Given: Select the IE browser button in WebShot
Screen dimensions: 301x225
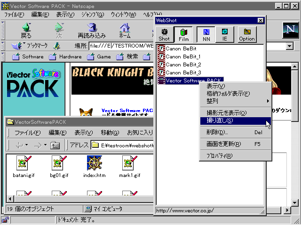Looking at the screenshot, I should (x=225, y=34).
